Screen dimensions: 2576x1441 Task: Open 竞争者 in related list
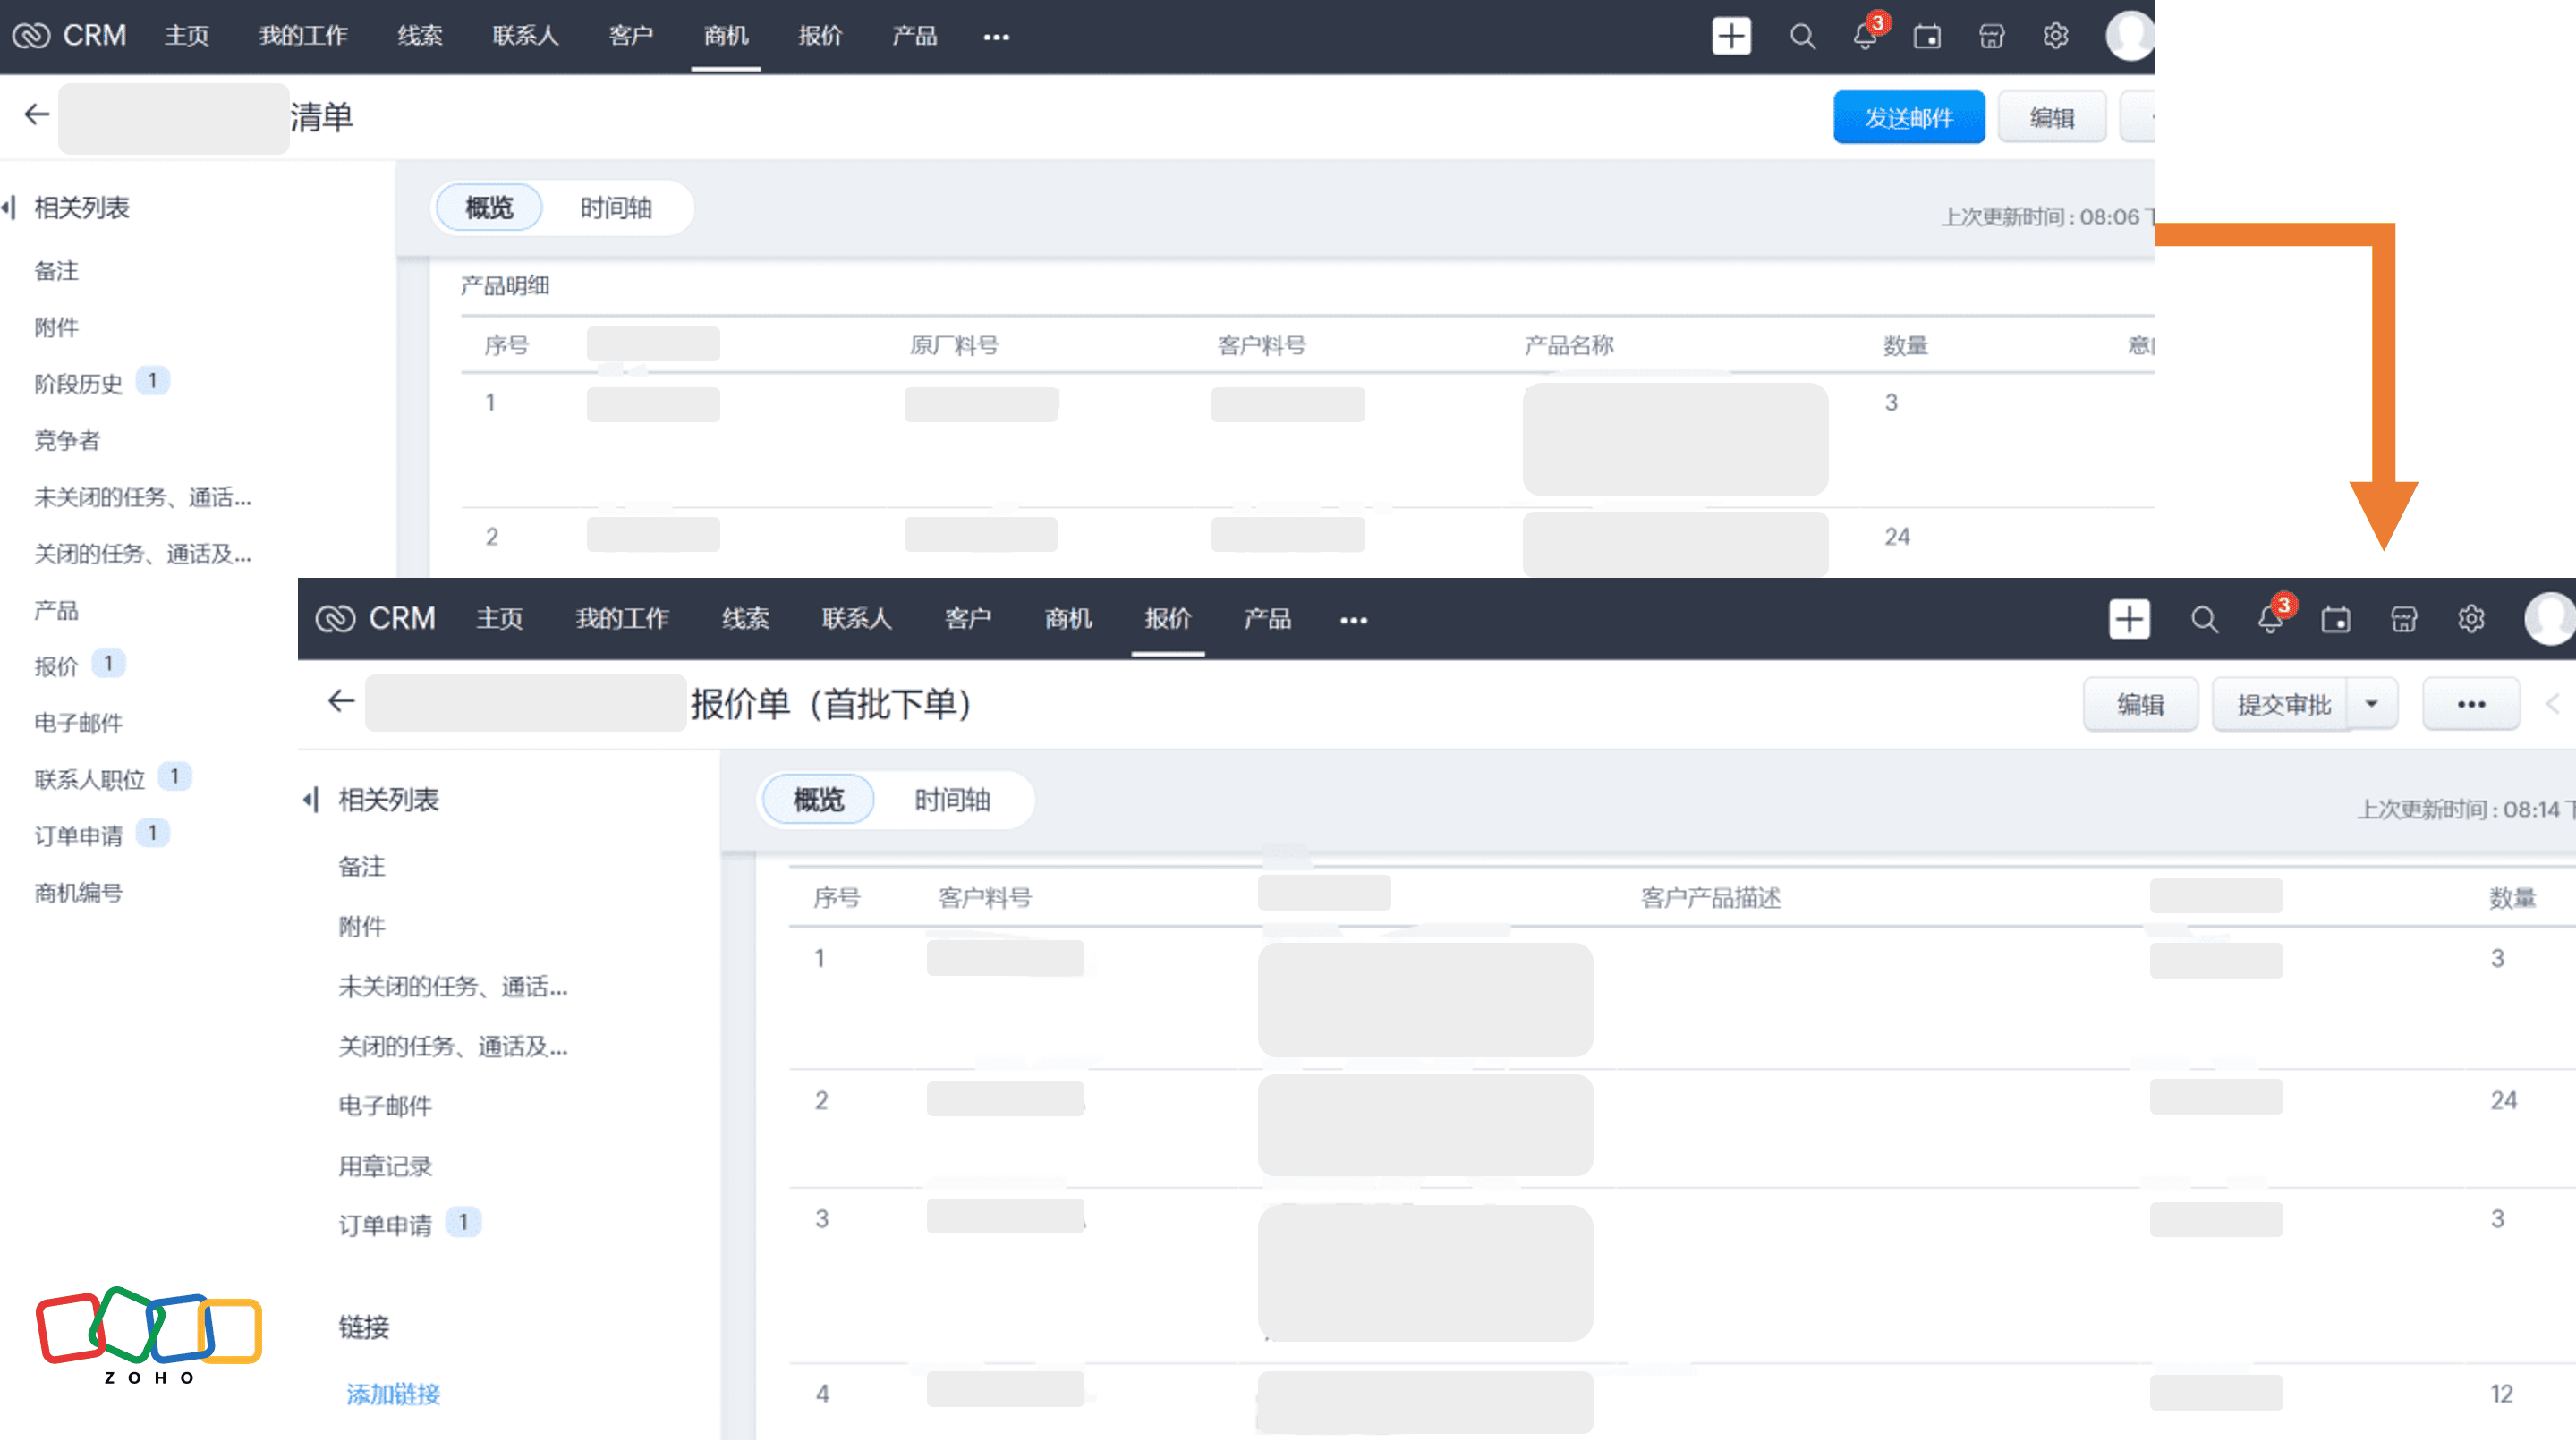tap(67, 441)
